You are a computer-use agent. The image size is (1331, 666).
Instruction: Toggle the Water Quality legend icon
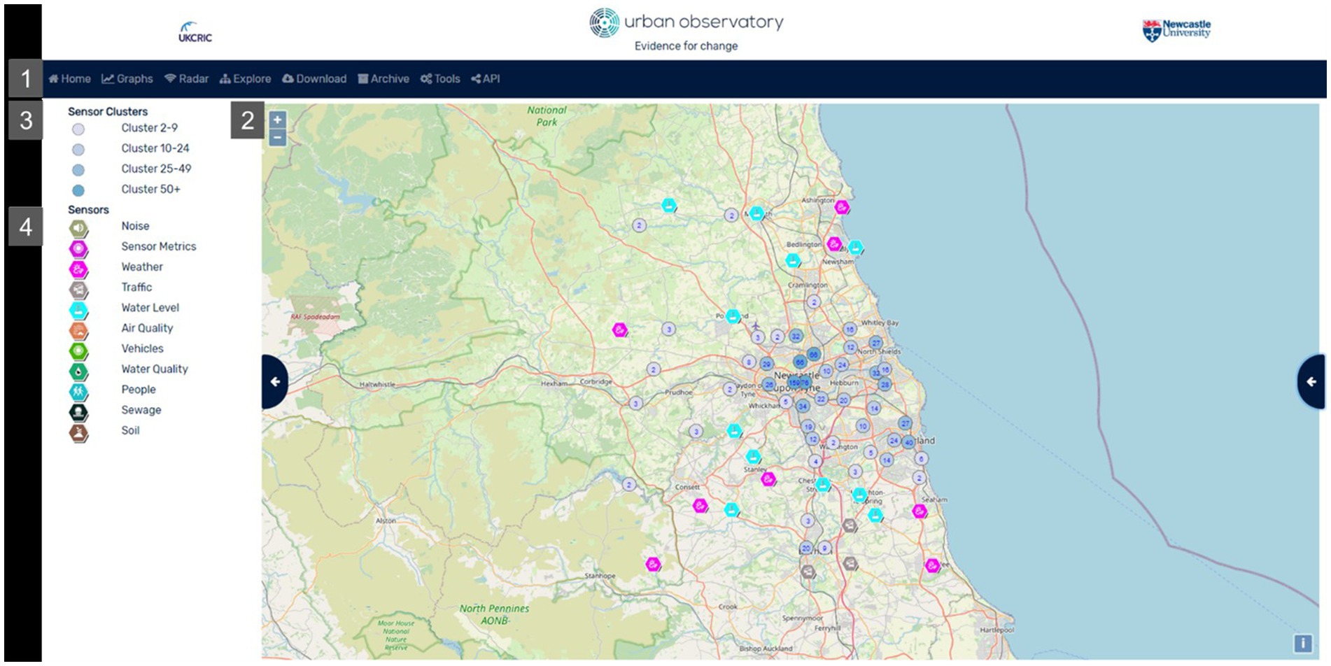[x=78, y=371]
